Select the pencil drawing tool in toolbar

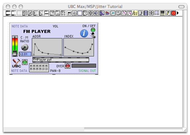(168, 13)
